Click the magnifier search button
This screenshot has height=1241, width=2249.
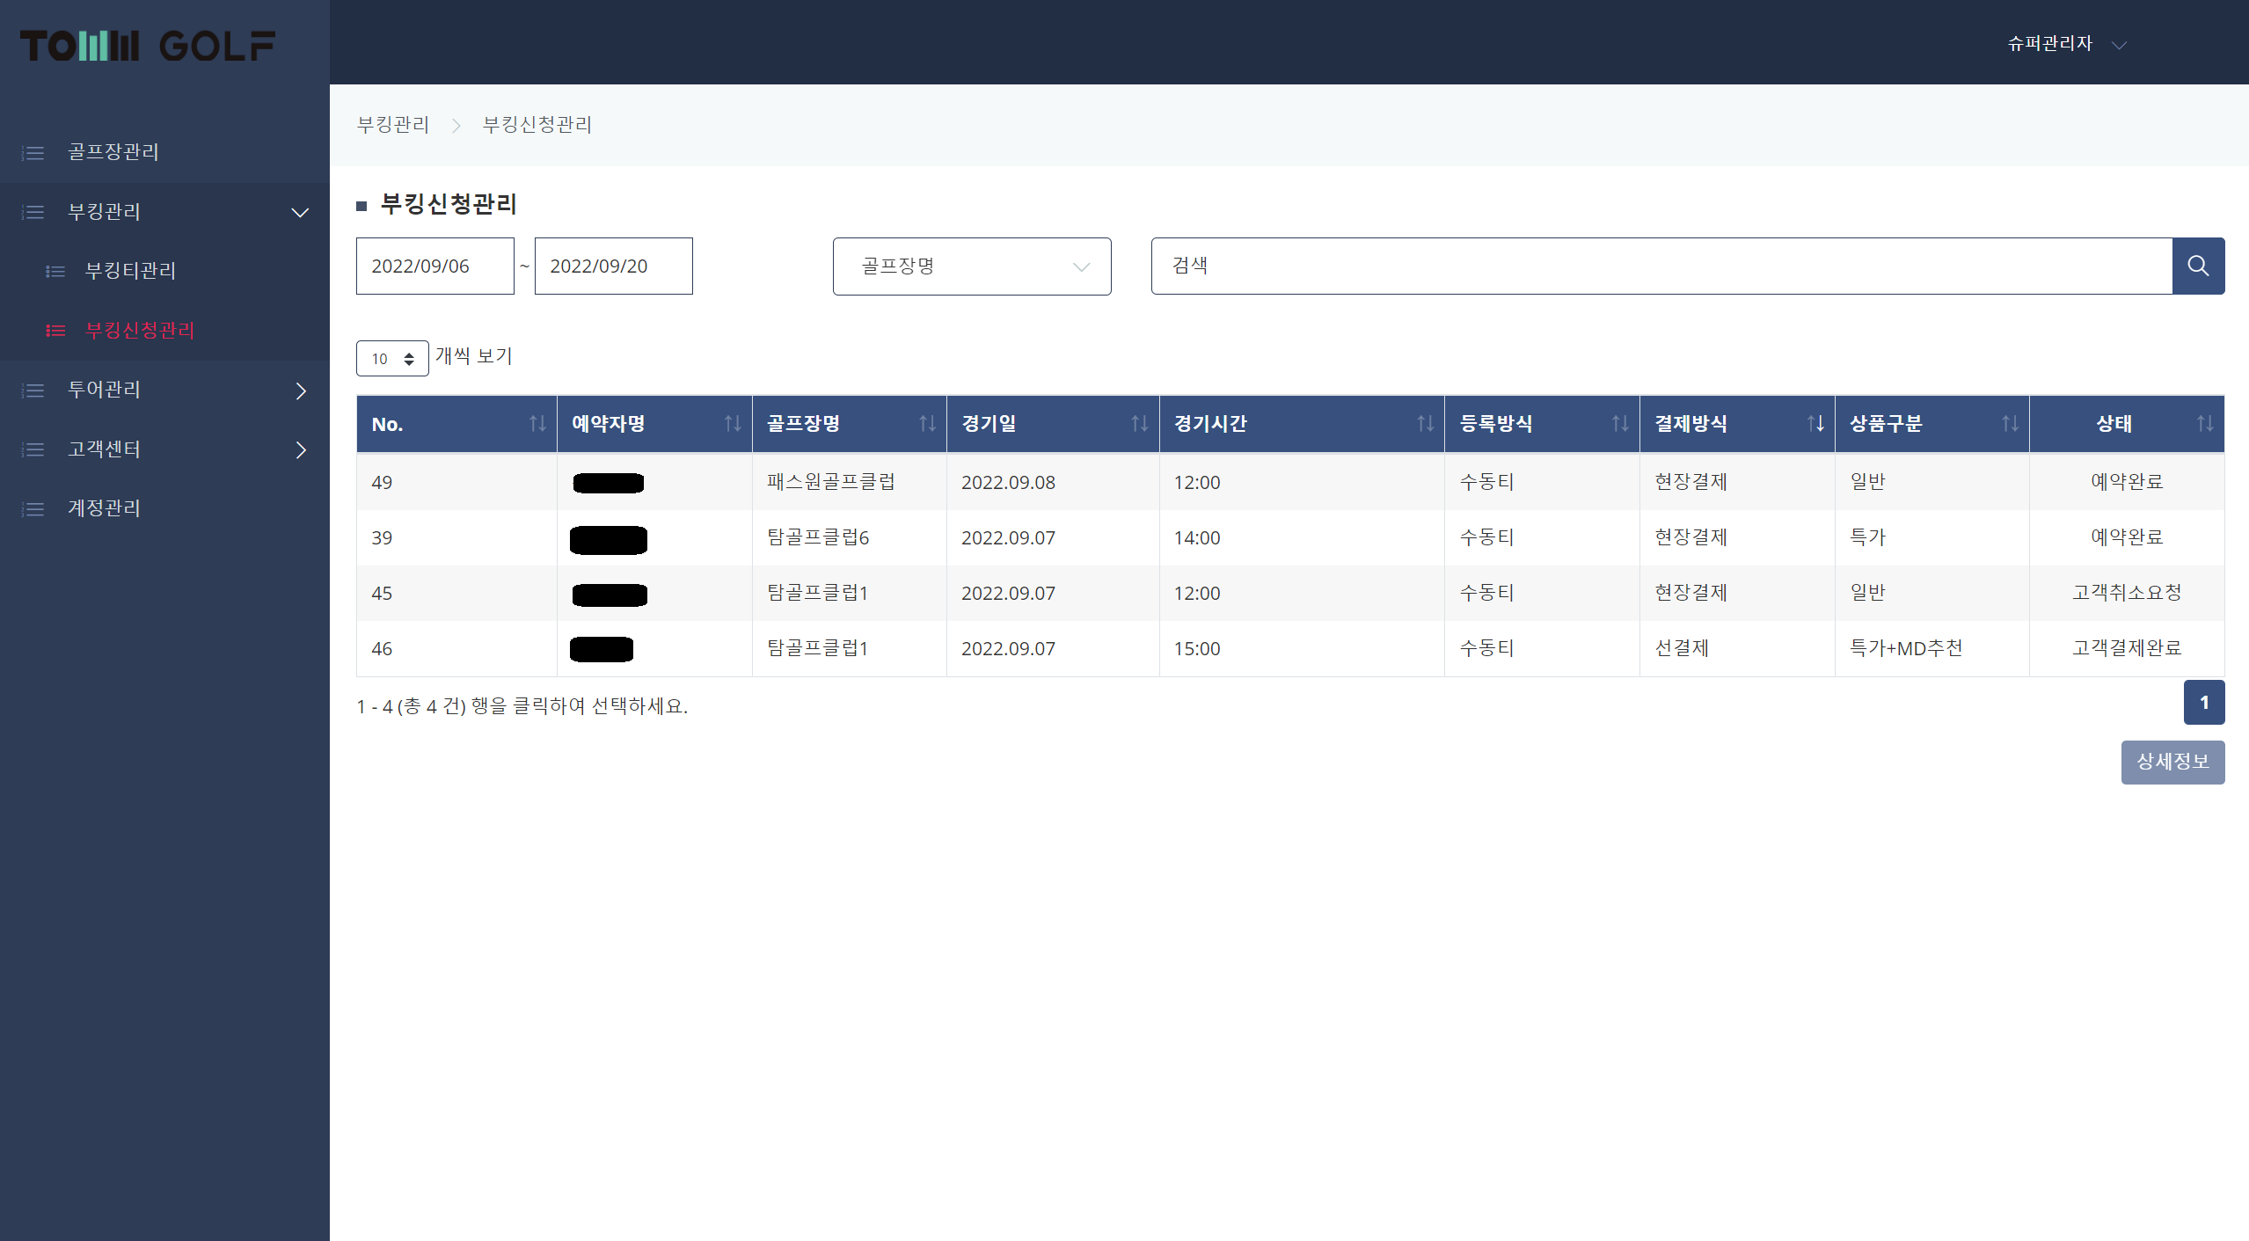pyautogui.click(x=2197, y=266)
